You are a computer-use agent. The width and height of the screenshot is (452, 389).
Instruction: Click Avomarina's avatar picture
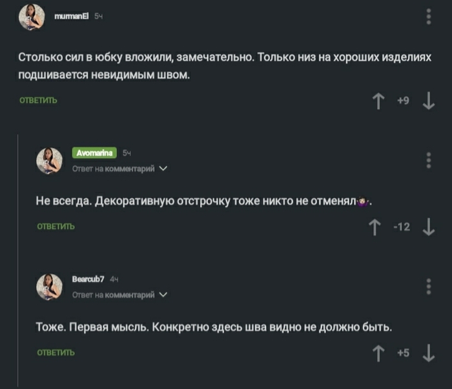click(49, 160)
